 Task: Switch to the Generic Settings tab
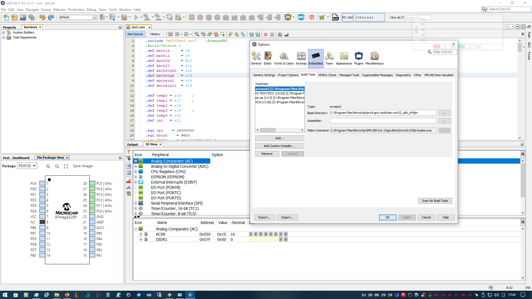tap(264, 75)
